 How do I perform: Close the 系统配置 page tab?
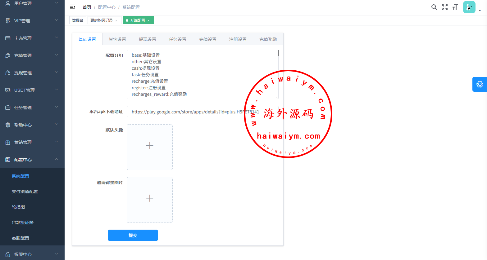pyautogui.click(x=148, y=20)
